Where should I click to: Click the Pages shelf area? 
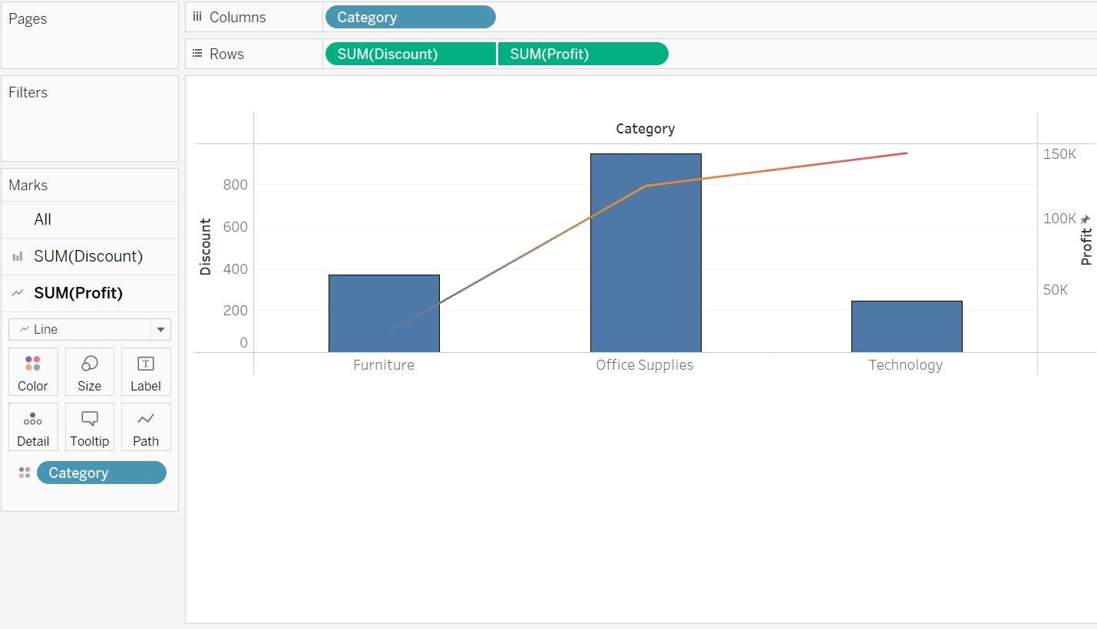tap(90, 35)
